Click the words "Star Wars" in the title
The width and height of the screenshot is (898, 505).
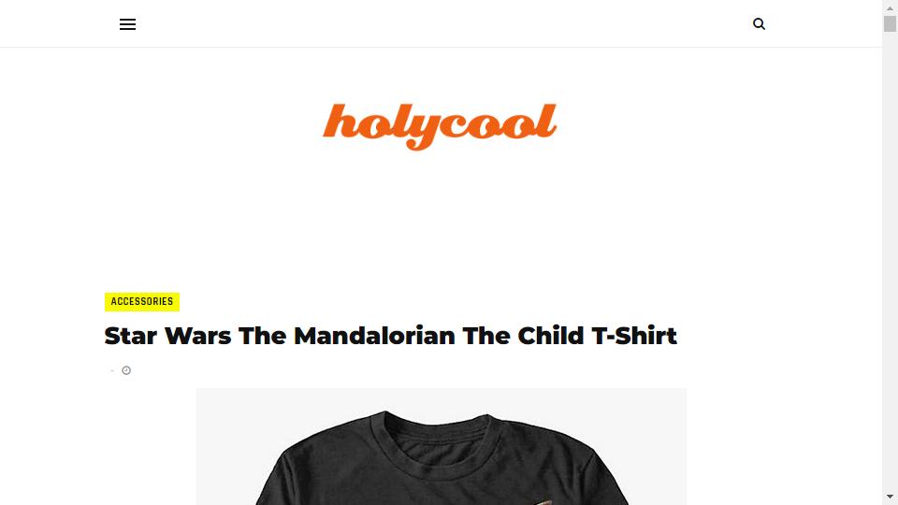[x=167, y=336]
